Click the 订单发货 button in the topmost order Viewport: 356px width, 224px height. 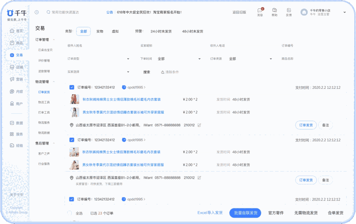[306, 125]
